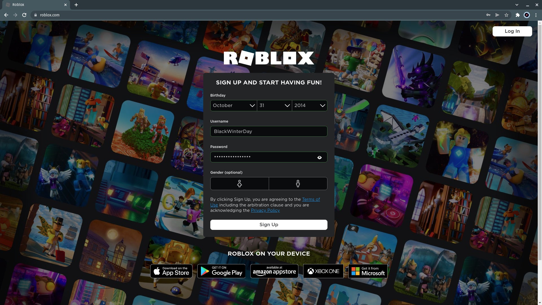Click the lock icon in address bar
Viewport: 542px width, 305px height.
36,15
